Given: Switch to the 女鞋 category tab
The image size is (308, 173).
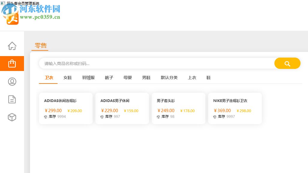Looking at the screenshot, I should [67, 78].
